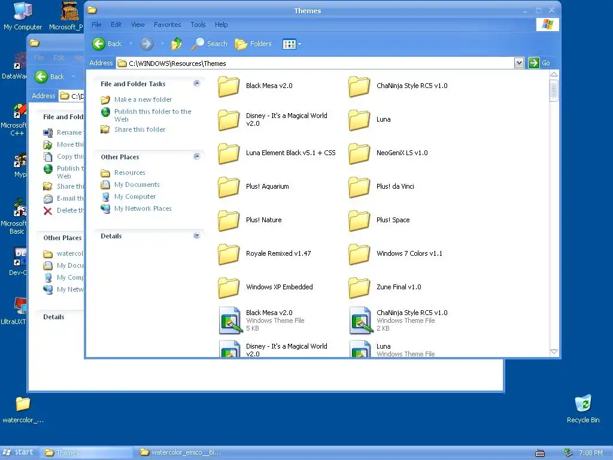The height and width of the screenshot is (460, 613).
Task: Select Zune Final v1.0 folder
Action: click(385, 287)
